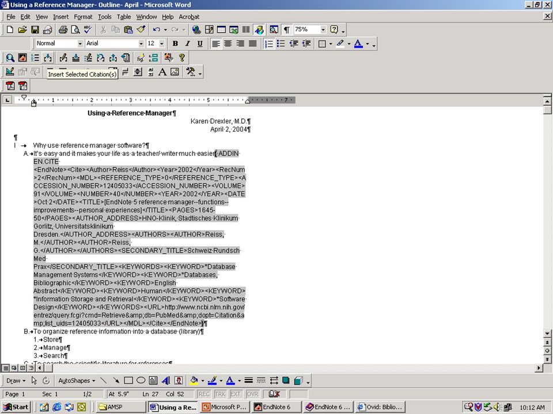Save the document with the floppy icon
553x414 pixels.
point(35,29)
